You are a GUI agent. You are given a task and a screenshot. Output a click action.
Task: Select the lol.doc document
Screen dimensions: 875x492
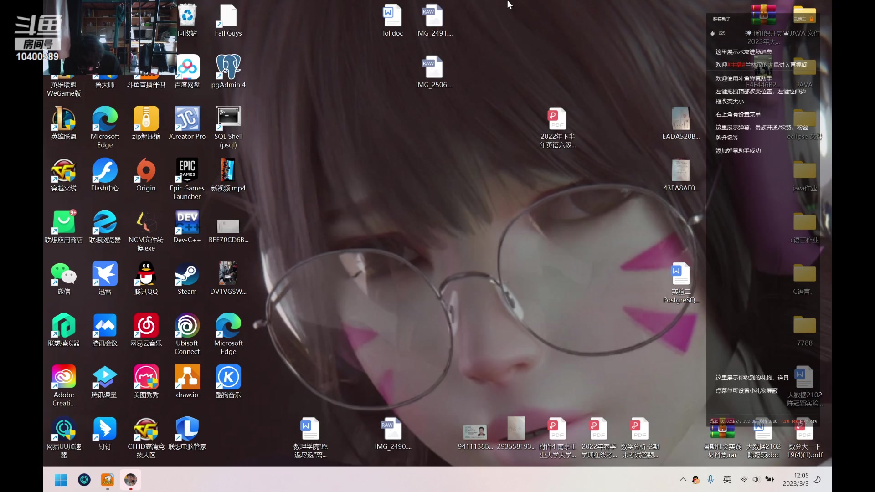pos(392,20)
